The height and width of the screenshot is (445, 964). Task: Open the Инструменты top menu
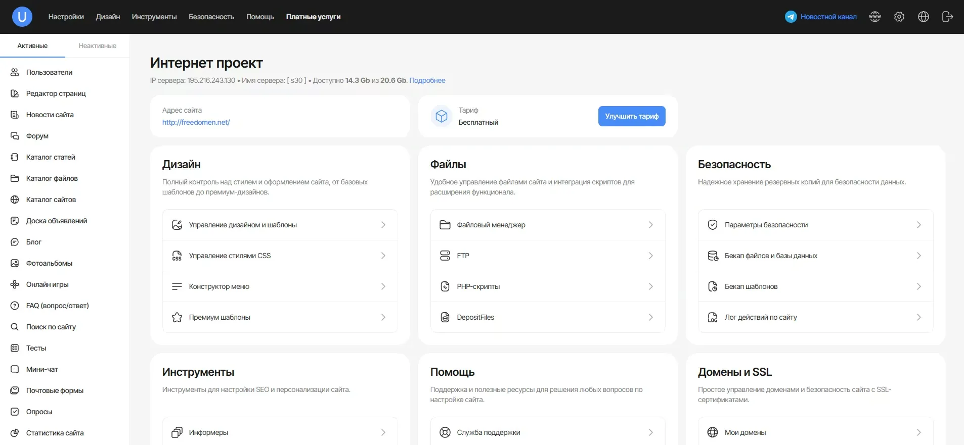click(154, 17)
